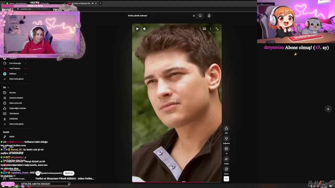Share the Short using Paylaş
Viewport: 335px width, 188px height.
[226, 159]
